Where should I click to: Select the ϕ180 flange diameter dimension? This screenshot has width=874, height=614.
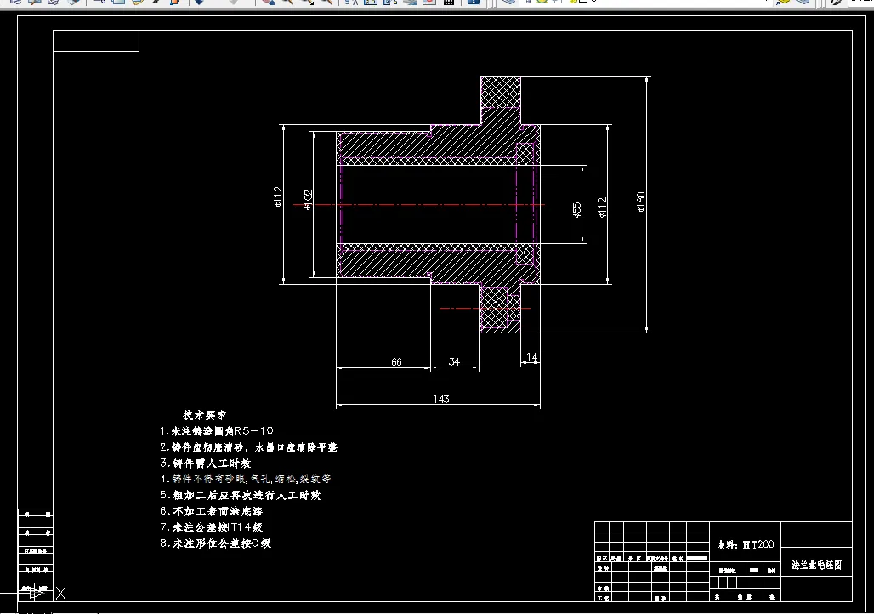coord(641,202)
